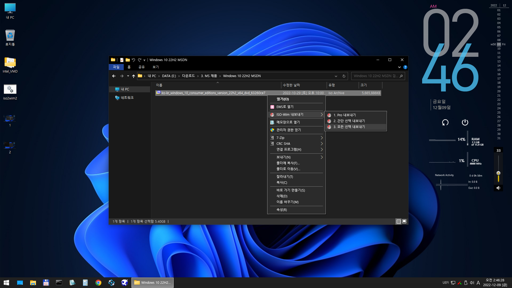Expand 연결 프로그램(H) submenu
The image size is (512, 288).
(297, 150)
